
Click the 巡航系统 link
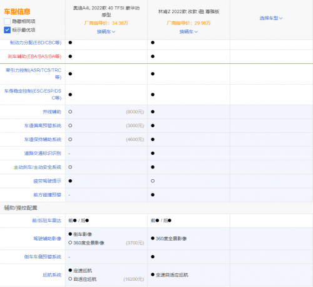pos(52,274)
